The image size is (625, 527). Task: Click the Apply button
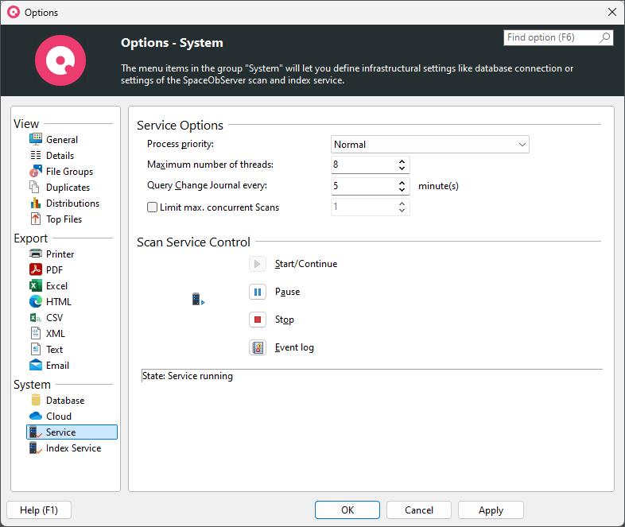point(491,510)
